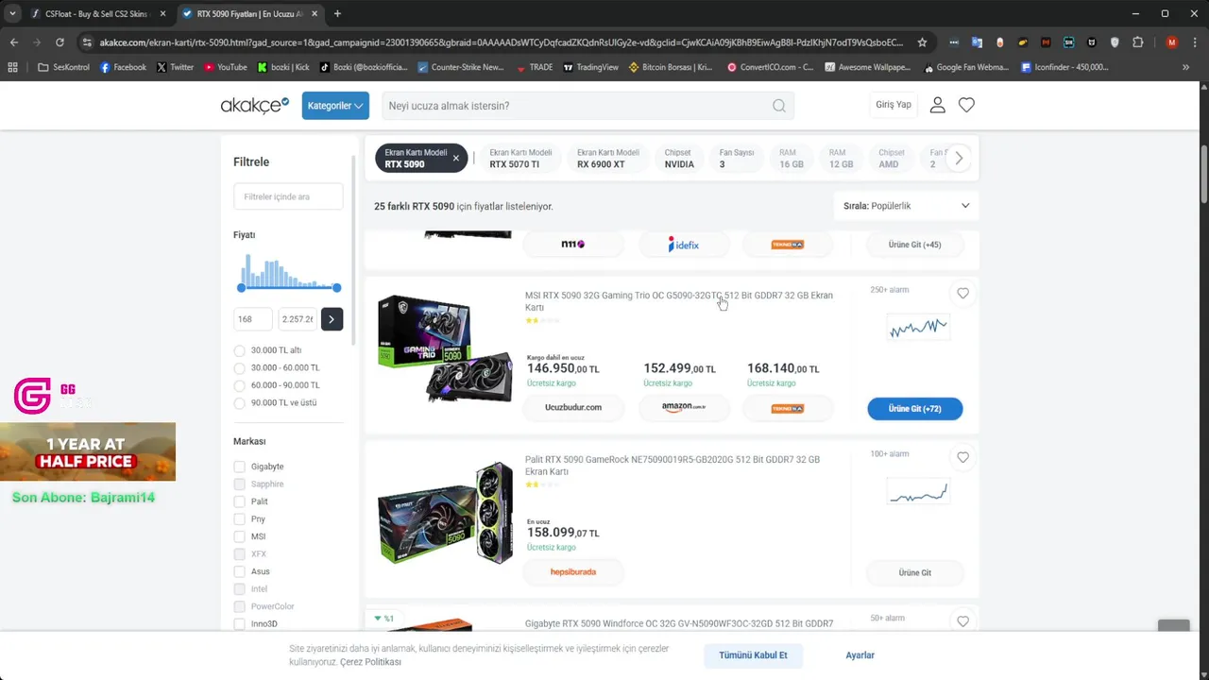This screenshot has height=680, width=1209.
Task: Open the YouTube bookmark
Action: pos(225,67)
